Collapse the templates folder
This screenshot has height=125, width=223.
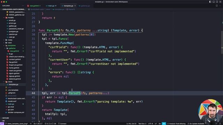click(x=11, y=45)
